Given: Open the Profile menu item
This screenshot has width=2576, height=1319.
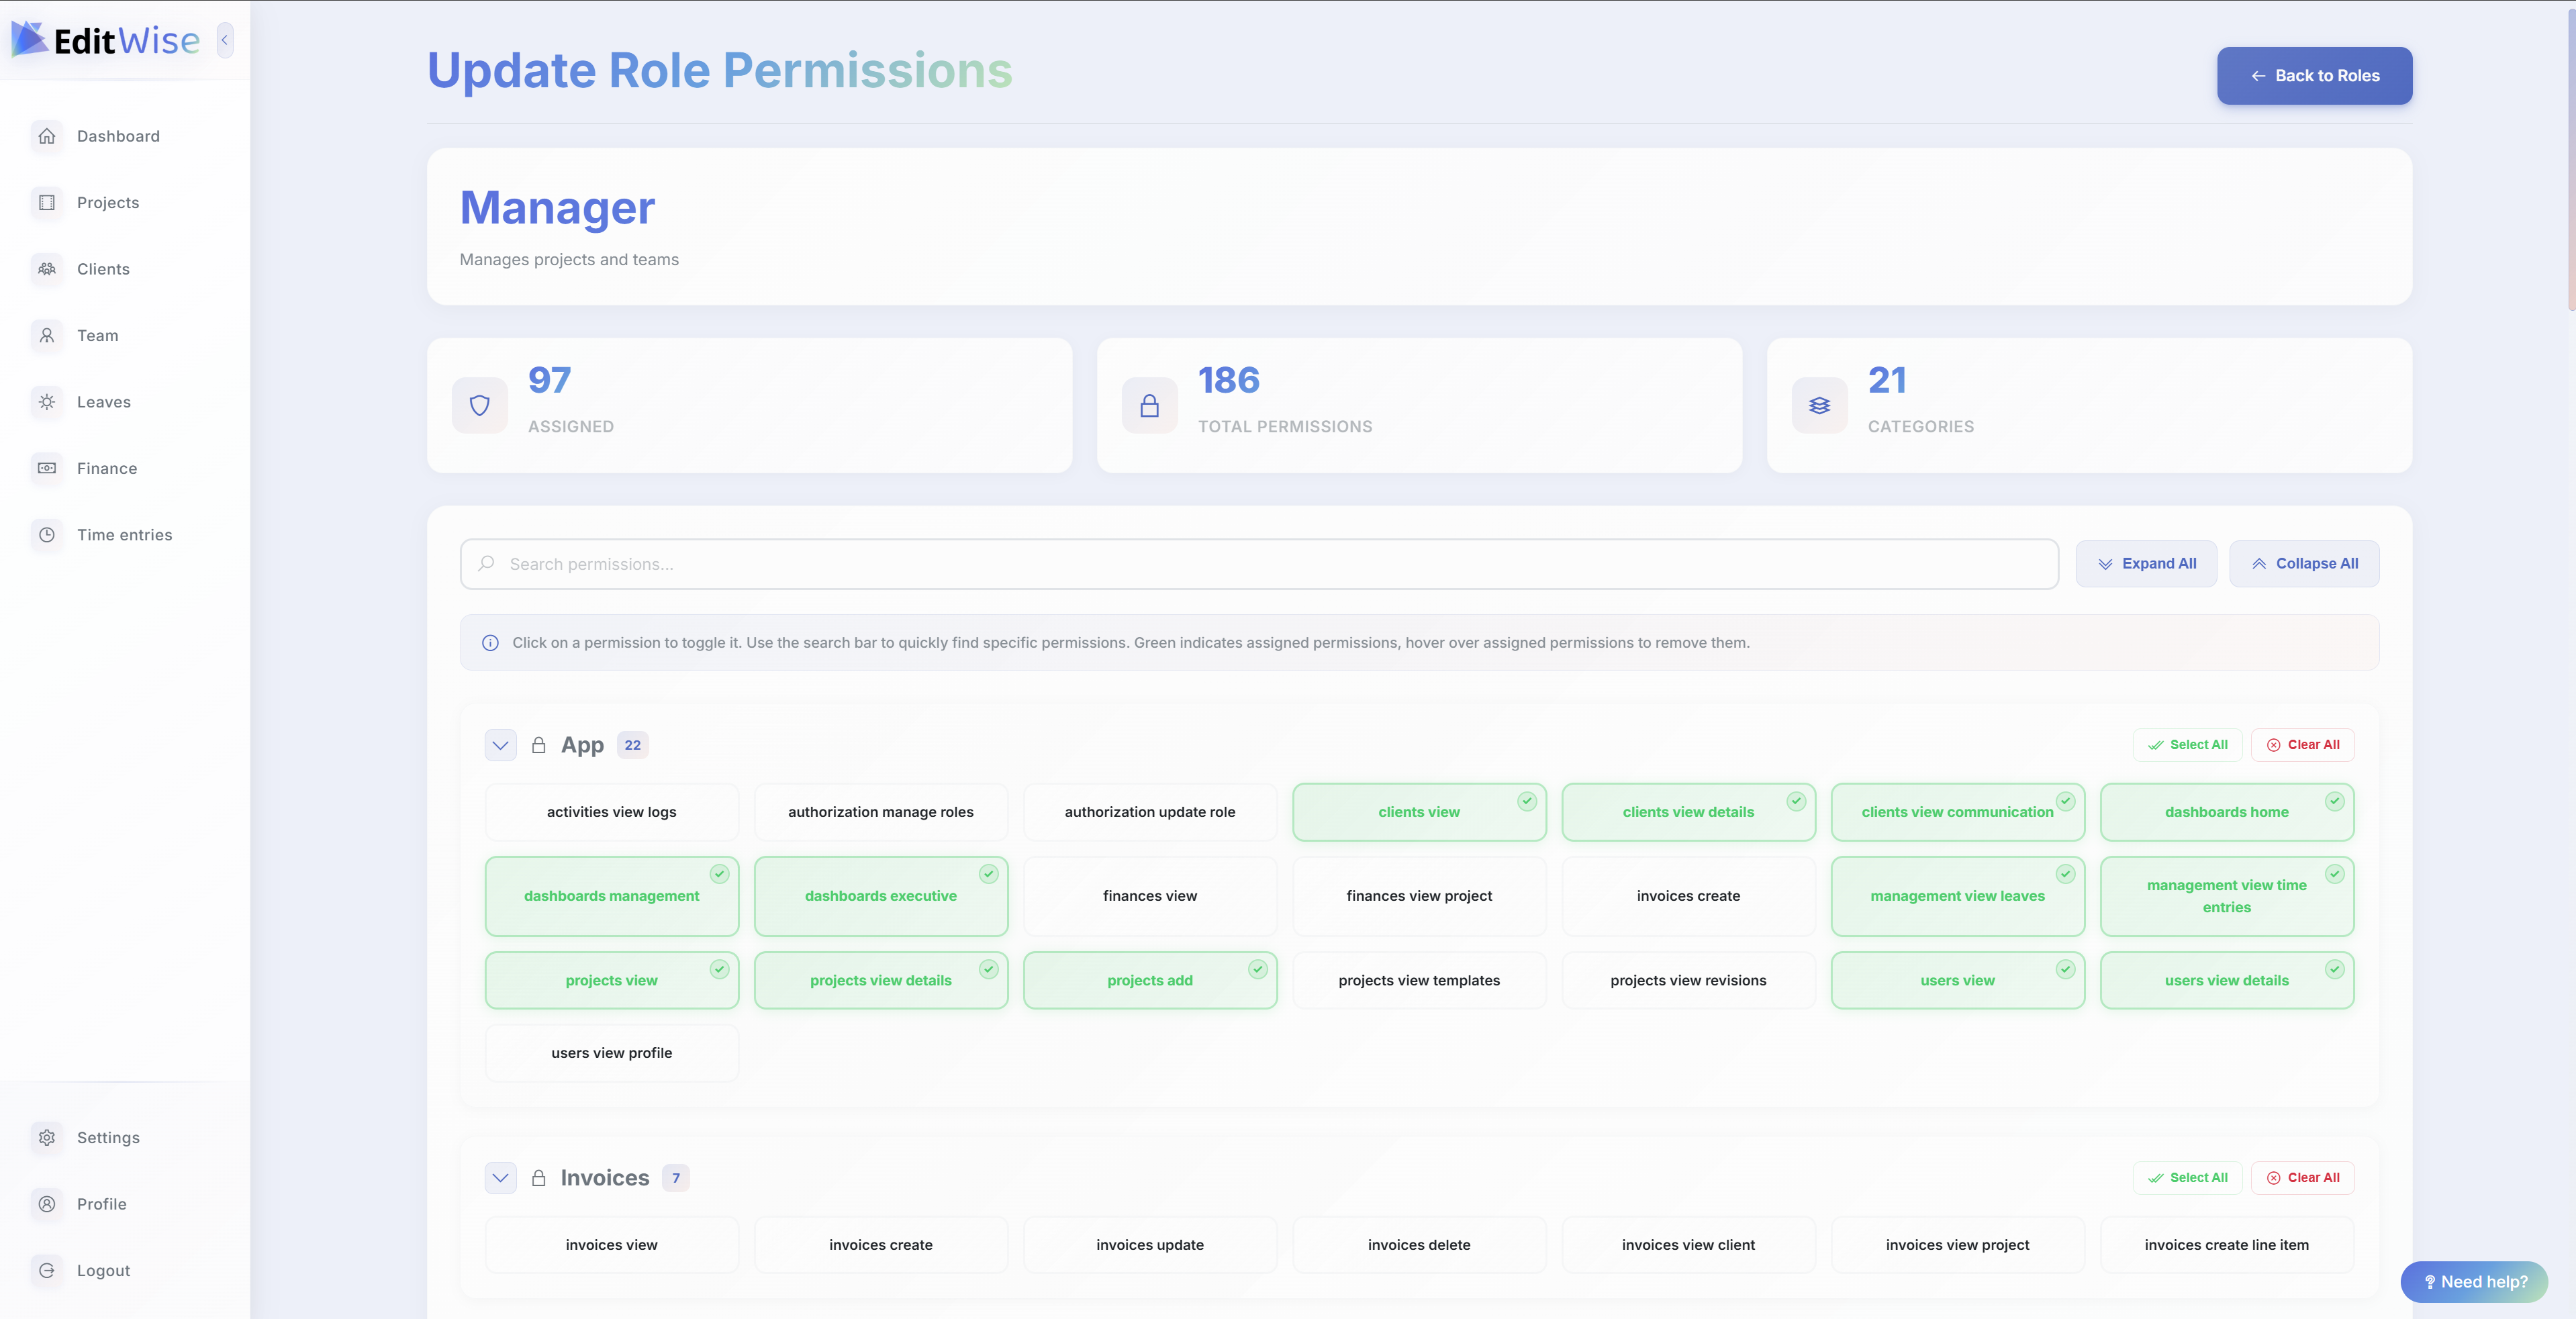Looking at the screenshot, I should (x=101, y=1204).
